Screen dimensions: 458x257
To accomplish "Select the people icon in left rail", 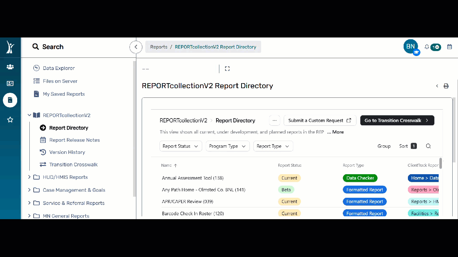I will [10, 67].
